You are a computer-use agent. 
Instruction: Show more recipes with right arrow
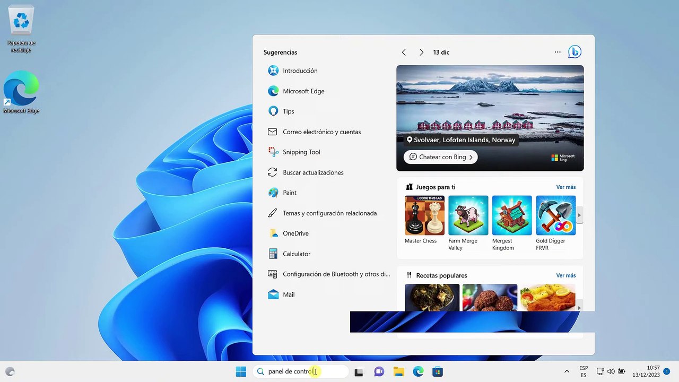(x=579, y=308)
